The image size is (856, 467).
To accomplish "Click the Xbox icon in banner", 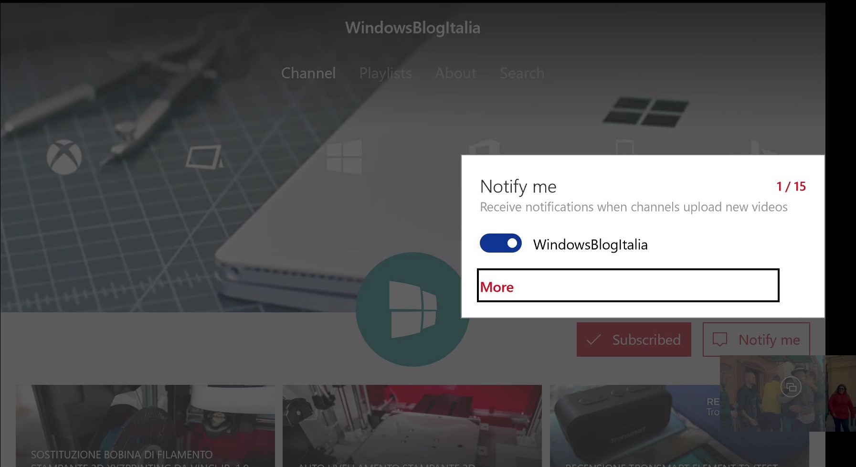I will tap(64, 157).
